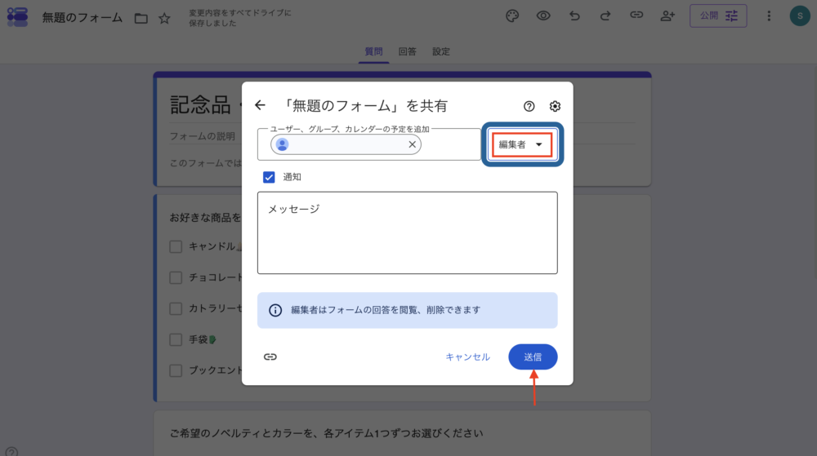Go back in the share dialog
Image resolution: width=817 pixels, height=456 pixels.
(260, 105)
